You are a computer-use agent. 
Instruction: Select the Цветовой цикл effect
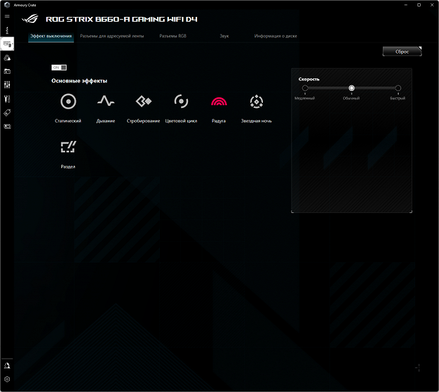[181, 109]
